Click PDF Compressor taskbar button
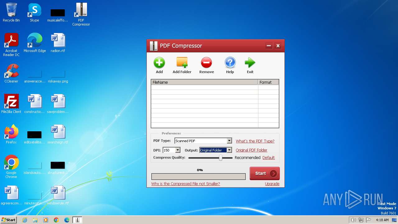Viewport: 398px width, 224px height. pyautogui.click(x=77, y=220)
